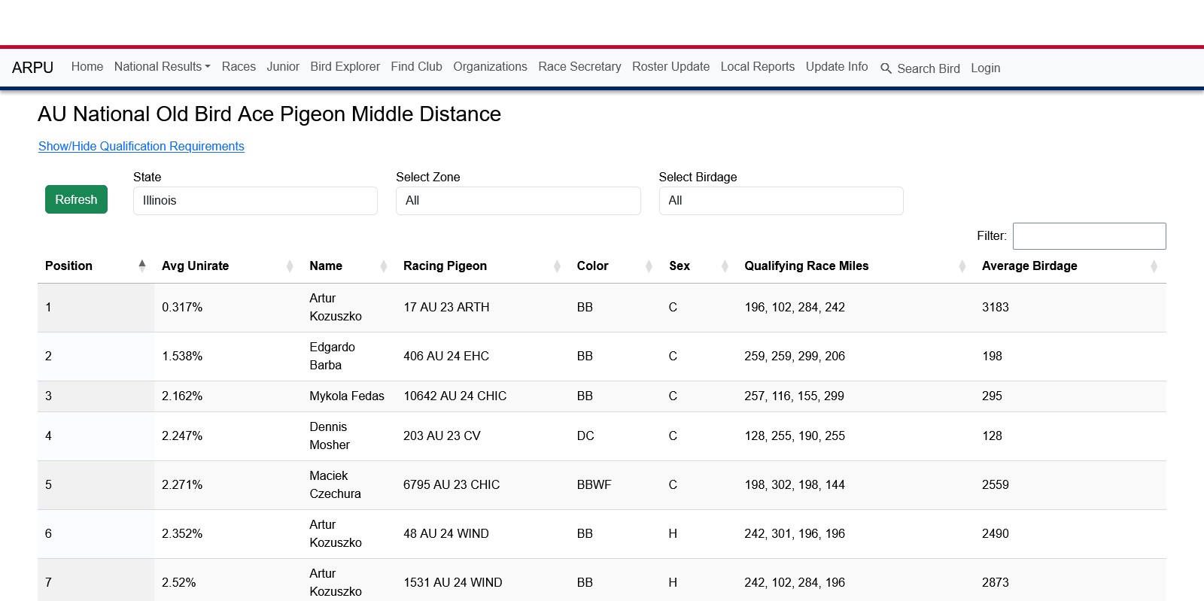This screenshot has height=601, width=1204.
Task: Click sort arrows on Name column
Action: (384, 266)
